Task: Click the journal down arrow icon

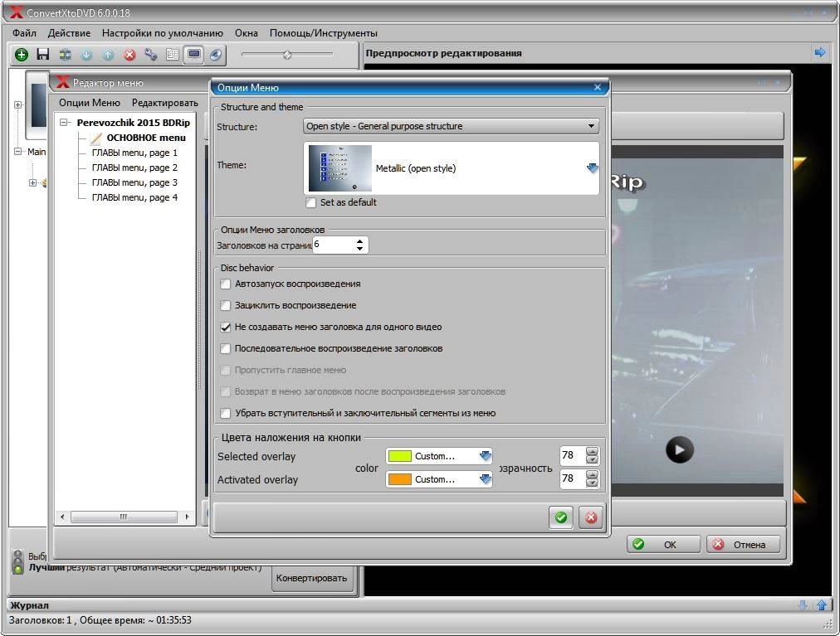Action: [803, 605]
